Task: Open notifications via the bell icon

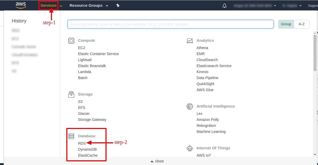Action: pyautogui.click(x=224, y=5)
